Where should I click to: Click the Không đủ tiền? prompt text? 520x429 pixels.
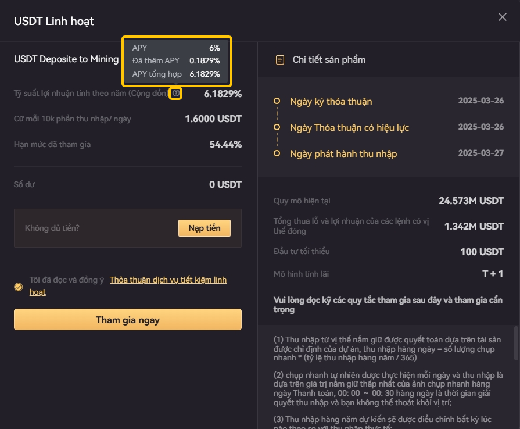pyautogui.click(x=52, y=228)
